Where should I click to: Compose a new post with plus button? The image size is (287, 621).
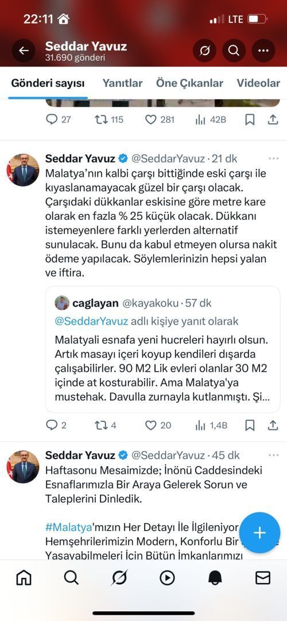pyautogui.click(x=259, y=533)
